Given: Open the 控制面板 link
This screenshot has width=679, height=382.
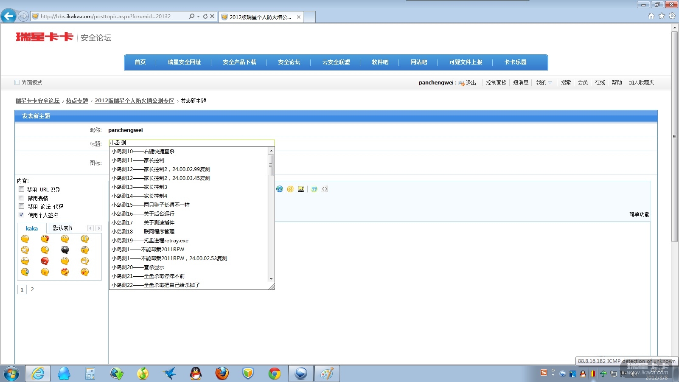Looking at the screenshot, I should click(x=496, y=82).
